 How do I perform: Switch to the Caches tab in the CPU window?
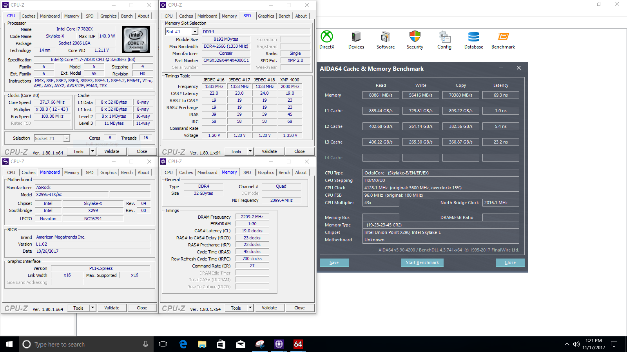29,16
